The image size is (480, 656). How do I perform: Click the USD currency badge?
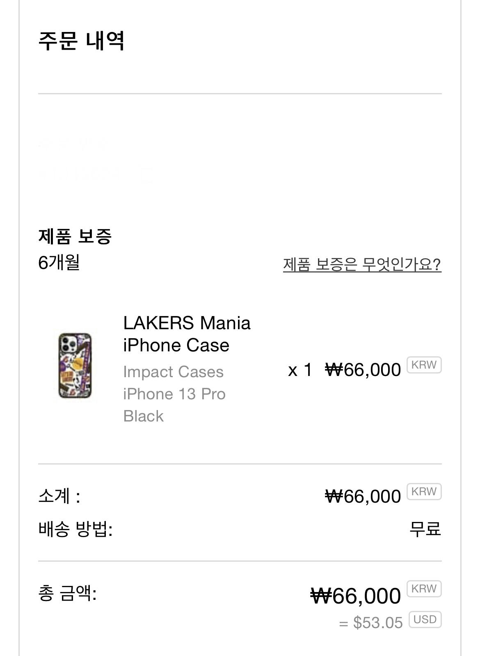pyautogui.click(x=425, y=620)
